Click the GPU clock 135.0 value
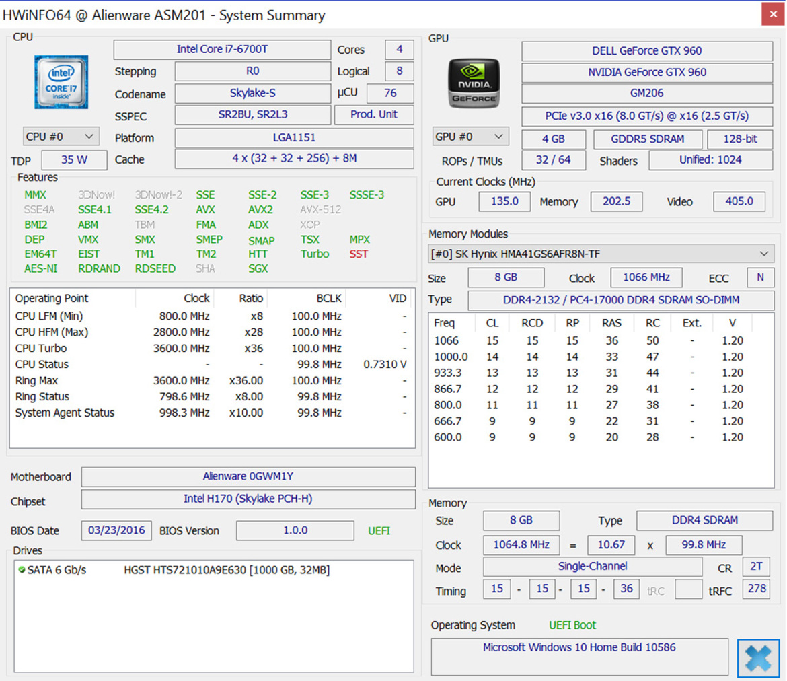This screenshot has width=787, height=681. pos(504,201)
